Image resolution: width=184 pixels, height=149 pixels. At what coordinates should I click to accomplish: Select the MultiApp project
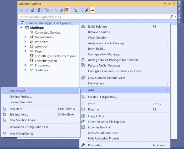37,28
